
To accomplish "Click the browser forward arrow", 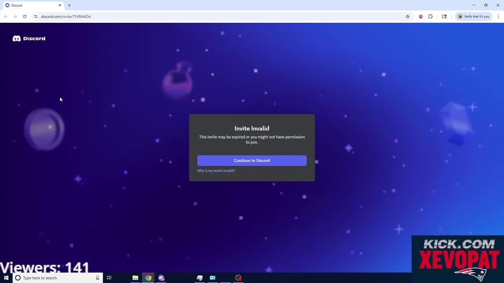I will point(15,17).
